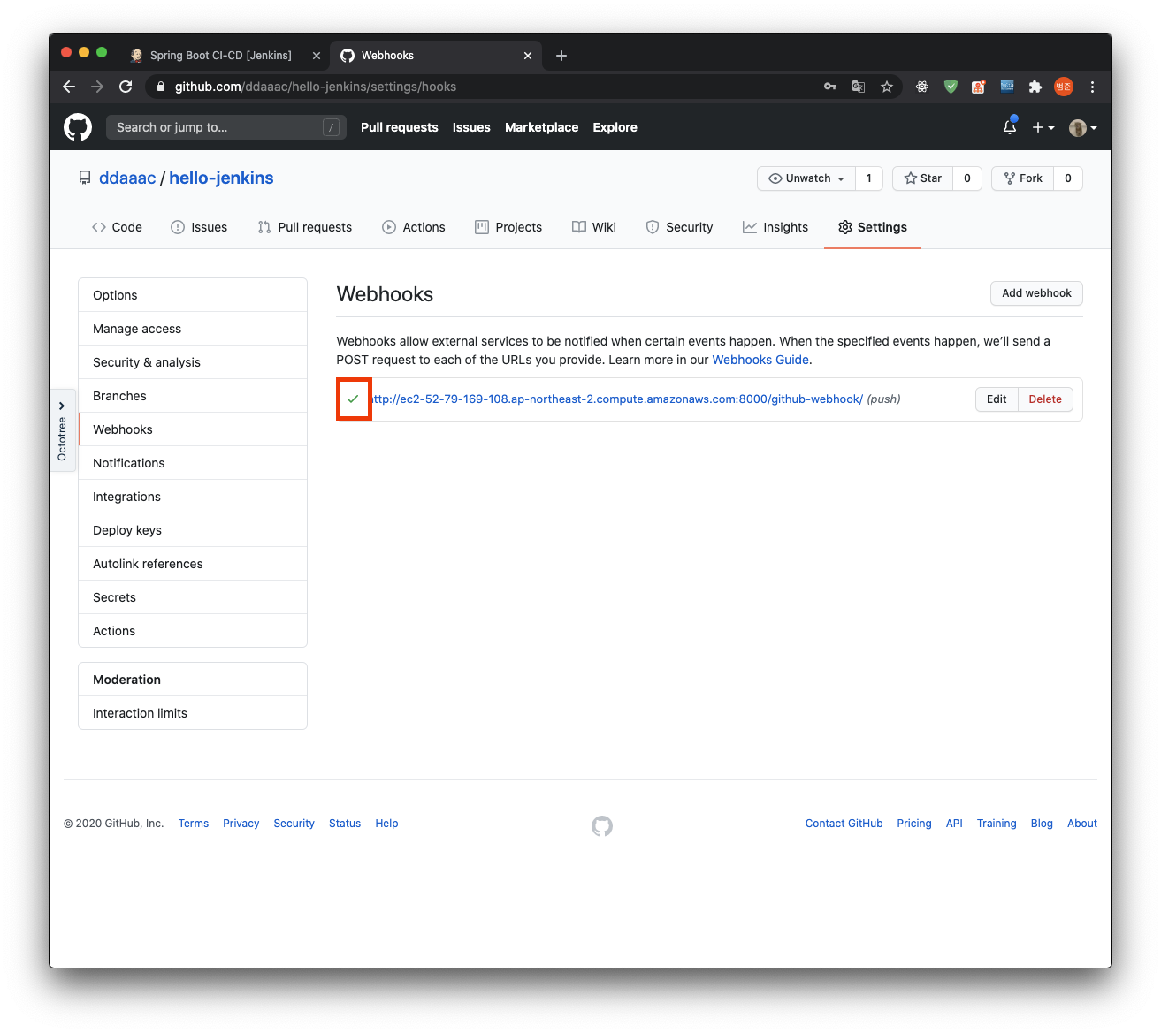Open the ec2 github-webhook URL link
Screen dimensions: 1161x1033
(x=615, y=399)
